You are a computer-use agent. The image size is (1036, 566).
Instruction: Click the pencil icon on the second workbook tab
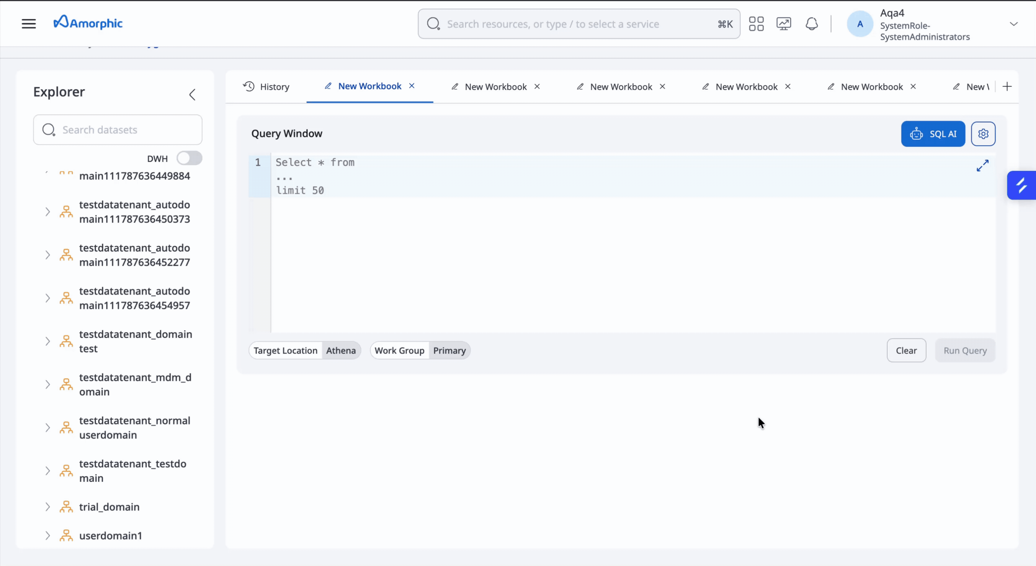coord(455,87)
